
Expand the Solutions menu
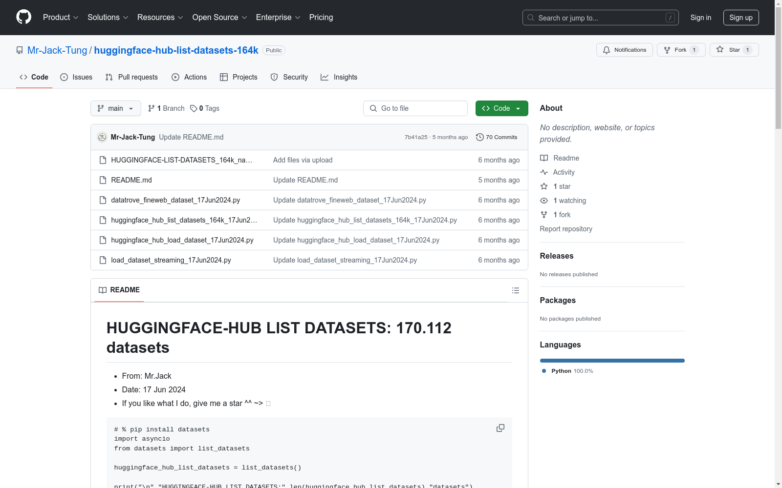(108, 18)
